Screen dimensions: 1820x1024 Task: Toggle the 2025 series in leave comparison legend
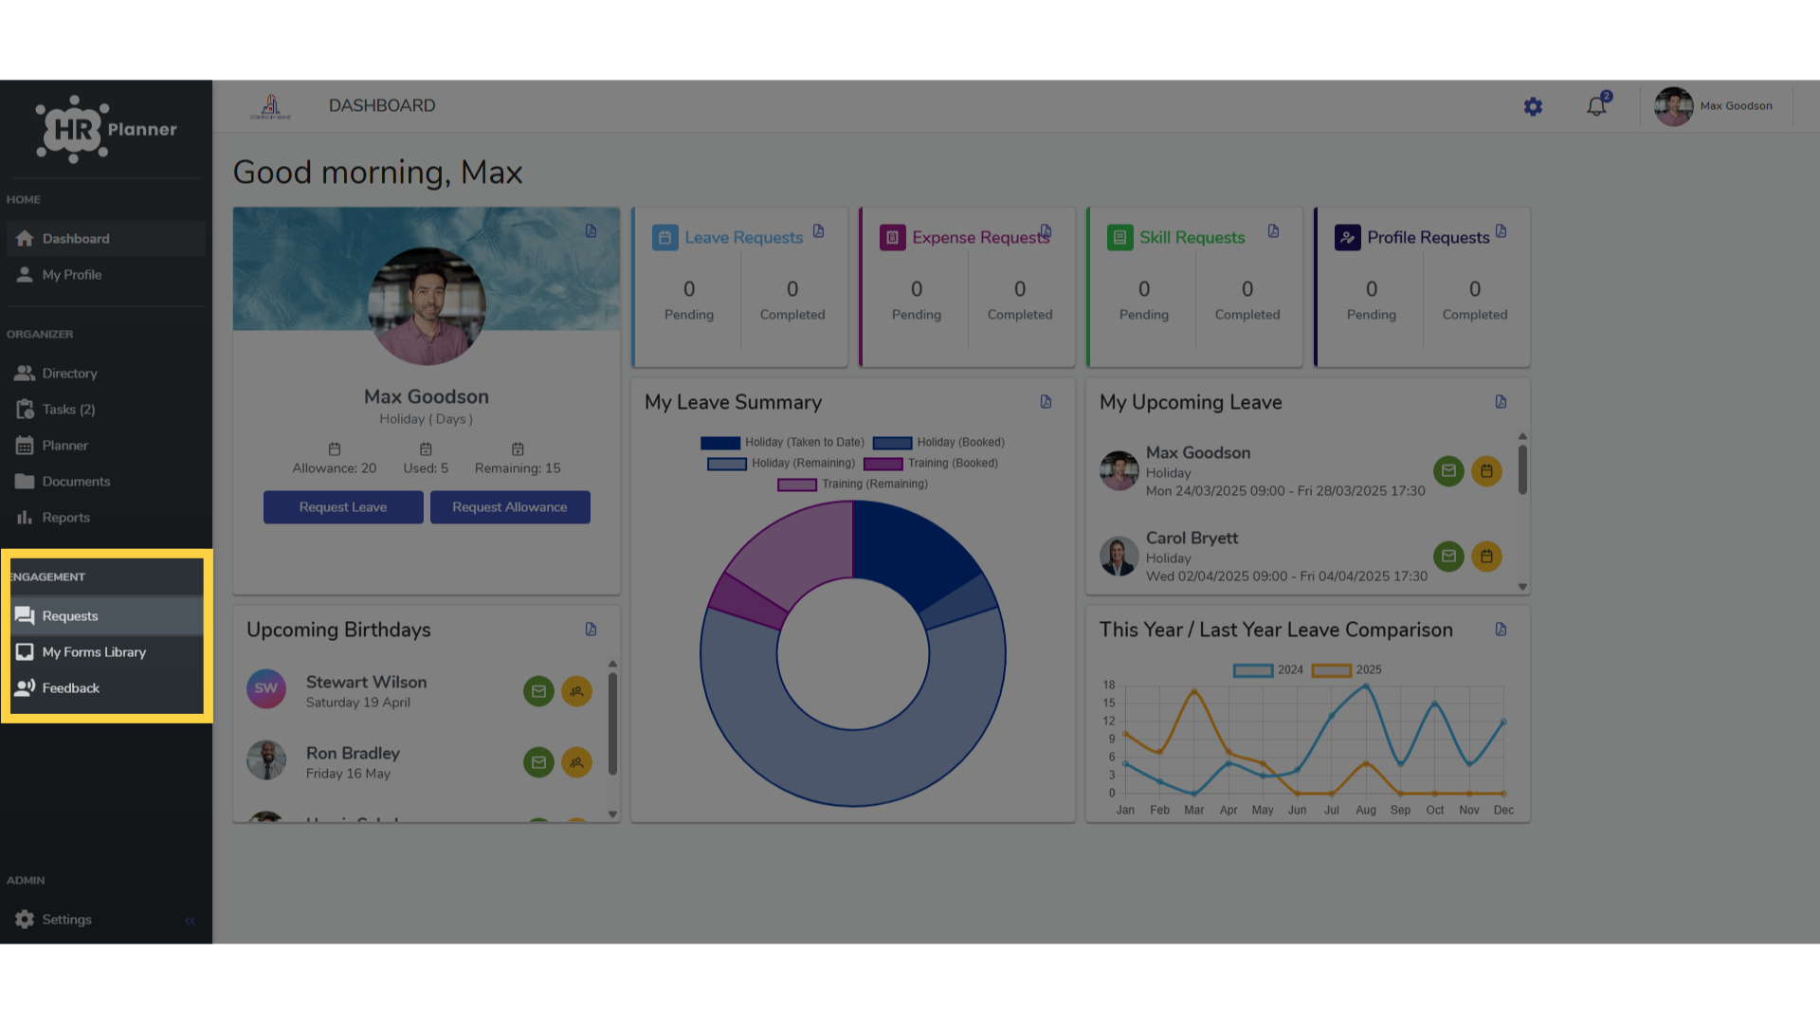point(1331,670)
